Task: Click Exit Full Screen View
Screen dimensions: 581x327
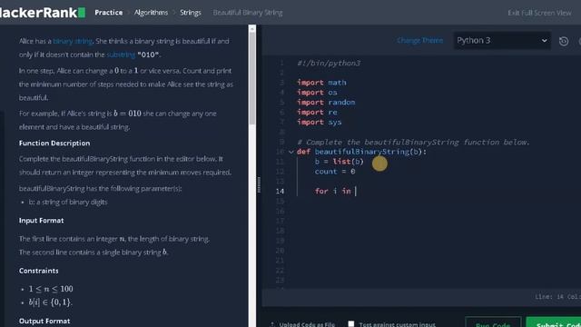Action: coord(539,13)
